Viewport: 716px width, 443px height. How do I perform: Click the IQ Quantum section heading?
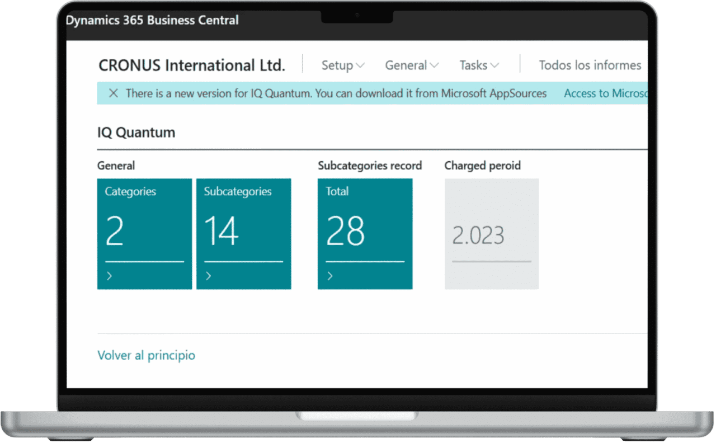(136, 133)
